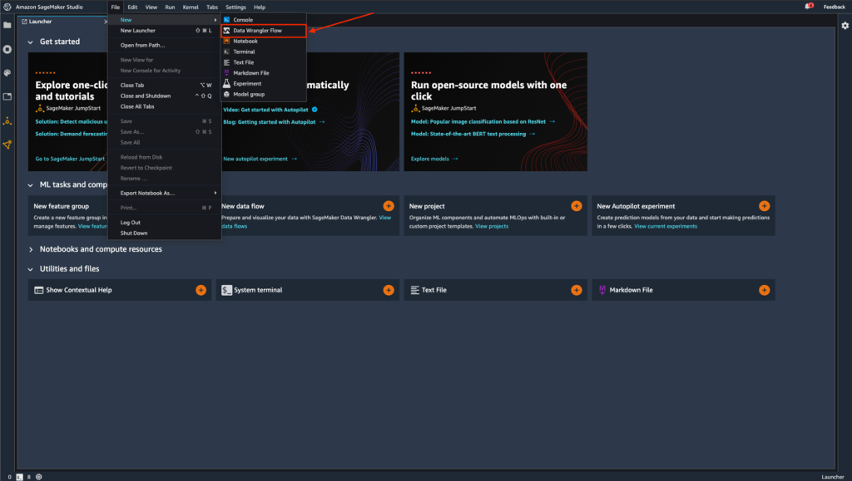Viewport: 852px width, 481px height.
Task: Click plus icon on Text File card
Action: click(577, 290)
